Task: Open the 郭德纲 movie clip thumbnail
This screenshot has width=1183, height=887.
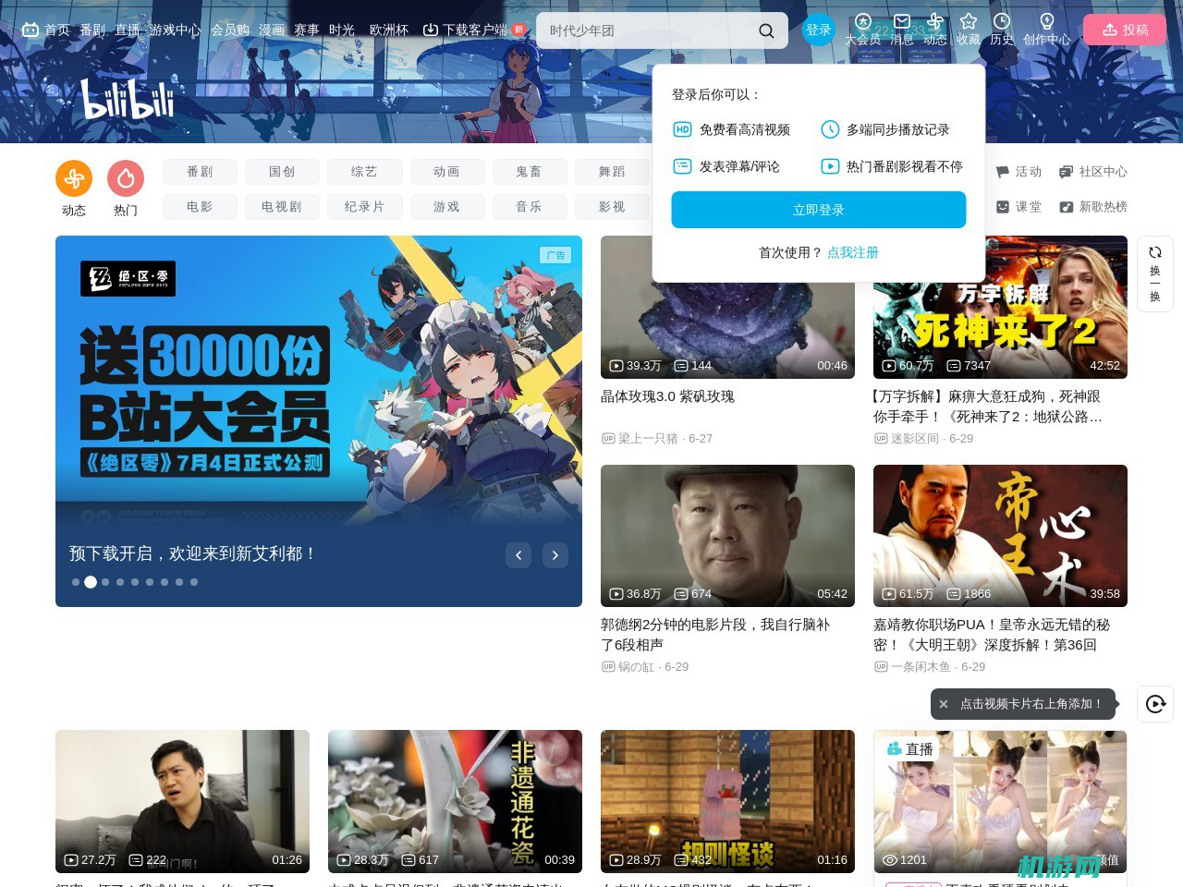Action: pos(727,536)
